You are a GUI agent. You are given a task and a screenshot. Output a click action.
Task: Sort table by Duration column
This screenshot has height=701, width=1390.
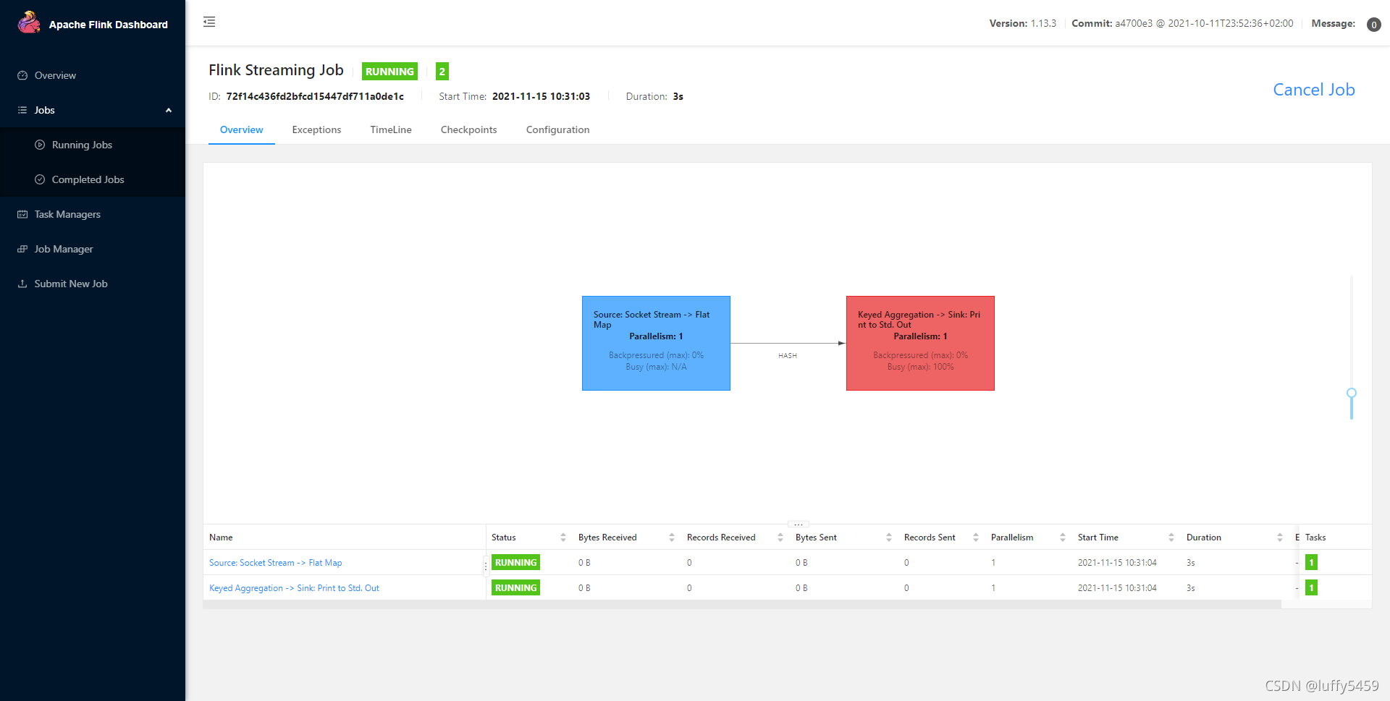coord(1280,538)
